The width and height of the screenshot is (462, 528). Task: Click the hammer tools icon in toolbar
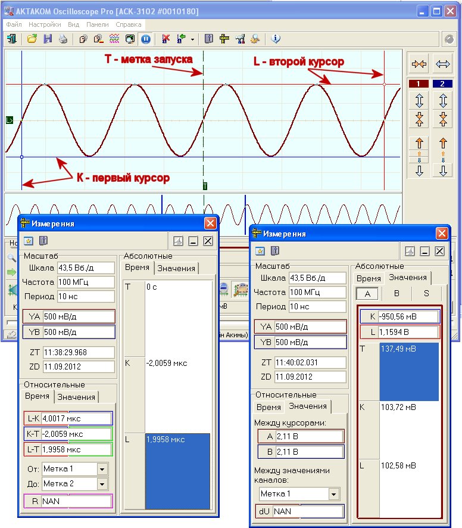240,39
